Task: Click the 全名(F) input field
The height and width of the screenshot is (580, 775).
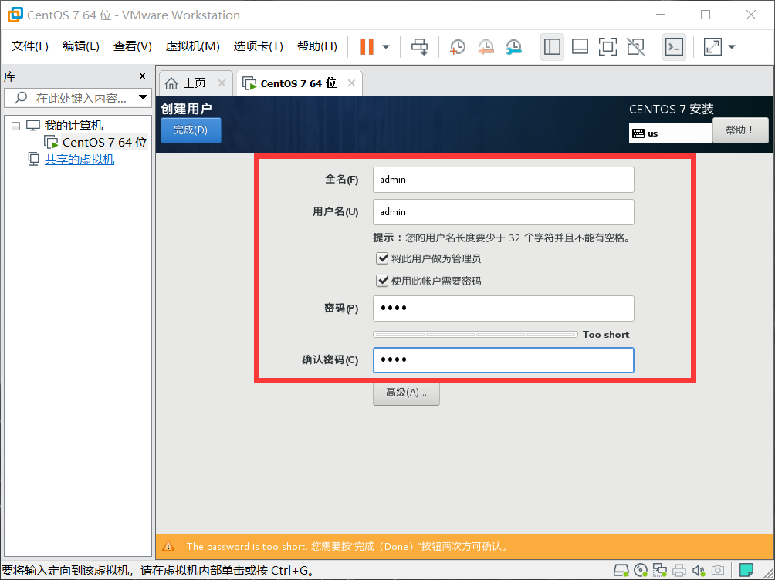Action: (503, 180)
